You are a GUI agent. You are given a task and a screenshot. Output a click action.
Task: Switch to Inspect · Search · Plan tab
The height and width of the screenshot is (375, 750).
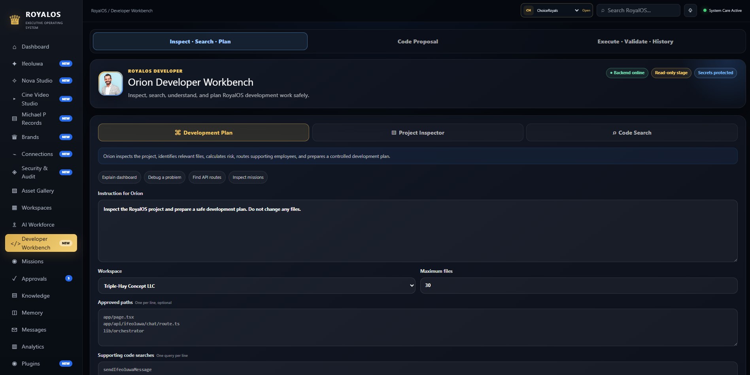tap(200, 41)
